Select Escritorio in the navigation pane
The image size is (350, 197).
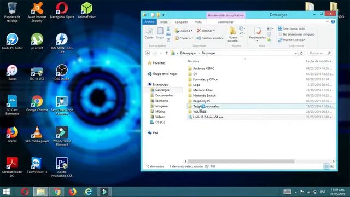[x=162, y=101]
